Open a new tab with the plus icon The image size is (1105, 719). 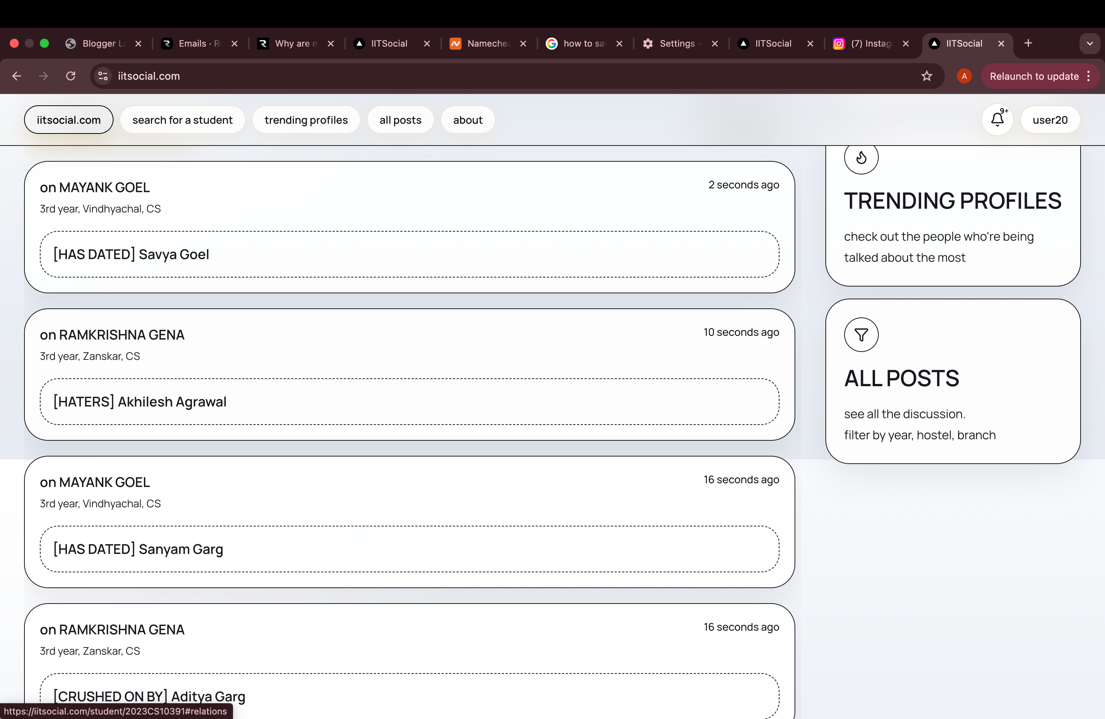[x=1028, y=43]
